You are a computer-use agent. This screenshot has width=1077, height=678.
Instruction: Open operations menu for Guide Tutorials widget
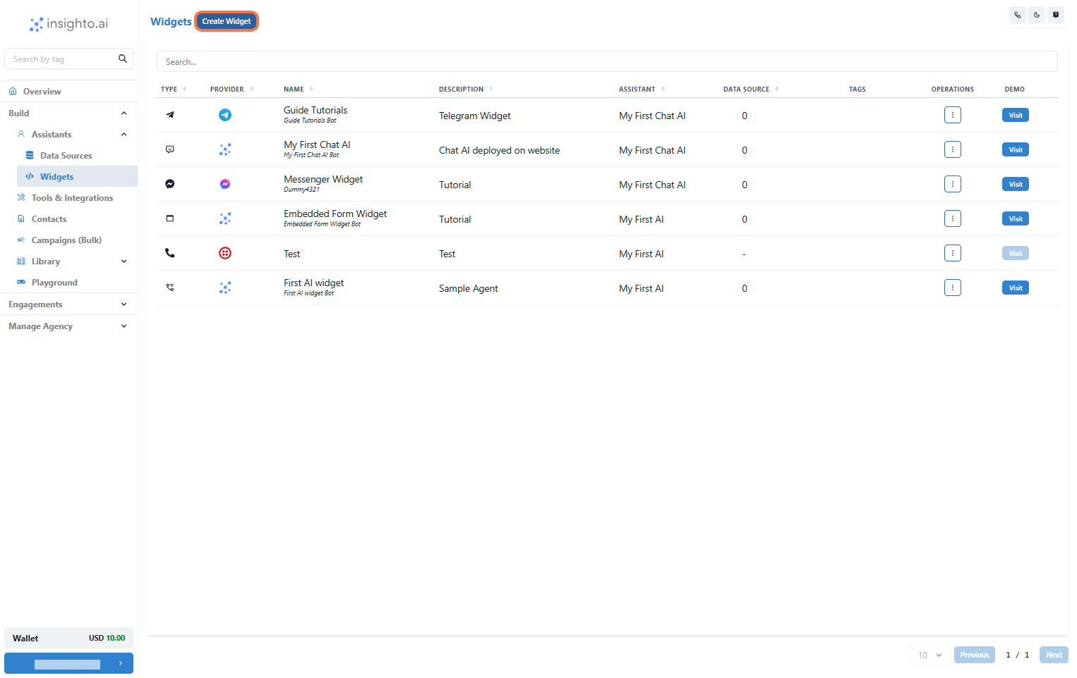[x=952, y=114]
